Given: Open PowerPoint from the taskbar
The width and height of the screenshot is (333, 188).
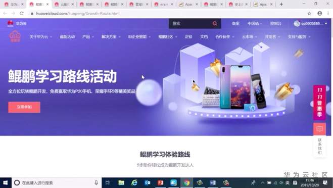Looking at the screenshot, I should [x=160, y=182].
